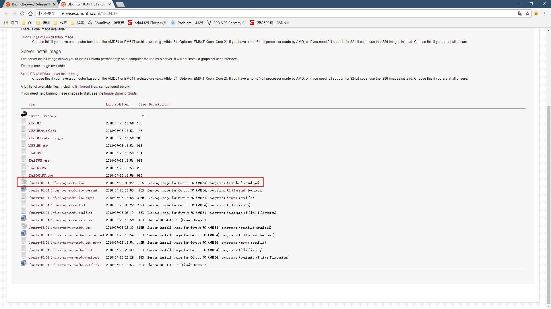The height and width of the screenshot is (309, 551).
Task: Open the 64-bit PC server install image link
Action: (51, 74)
